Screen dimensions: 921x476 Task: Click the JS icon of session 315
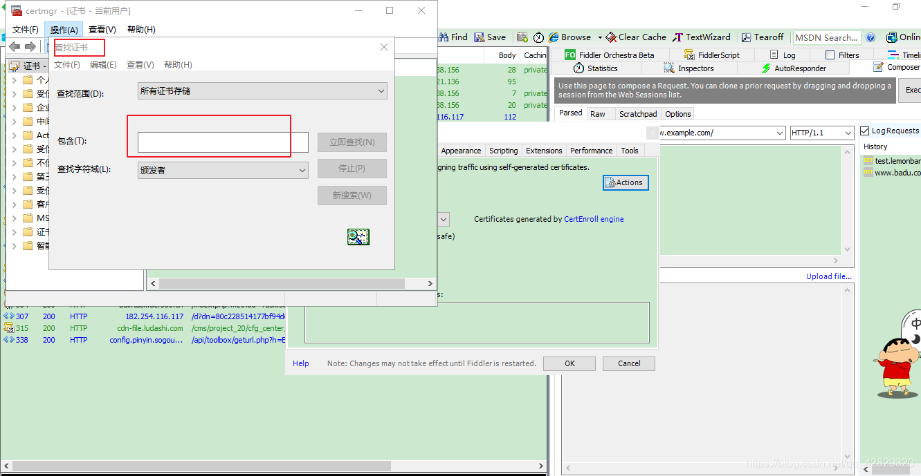point(9,327)
